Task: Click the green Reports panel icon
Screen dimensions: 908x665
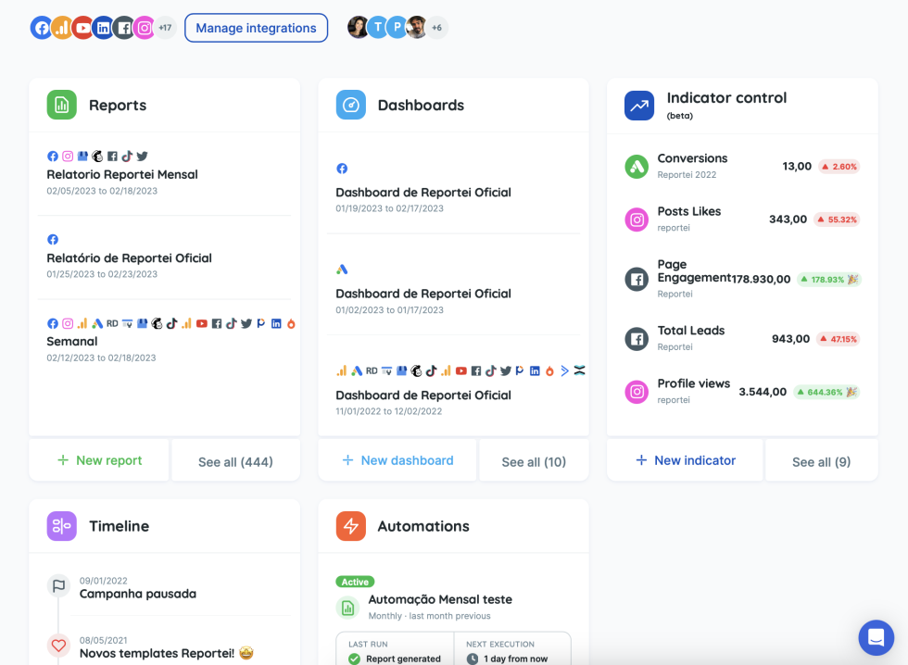Action: pyautogui.click(x=61, y=105)
